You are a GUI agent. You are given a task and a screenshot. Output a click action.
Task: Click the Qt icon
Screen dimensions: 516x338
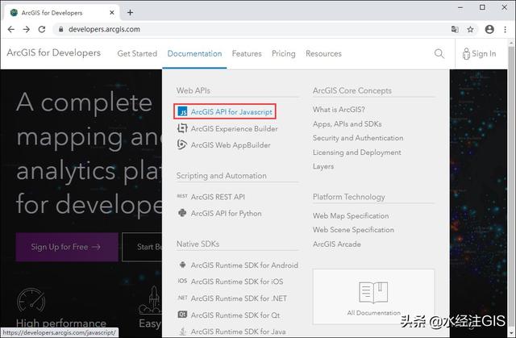tap(182, 315)
